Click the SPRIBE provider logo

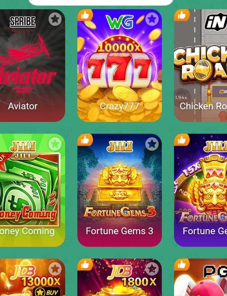(22, 21)
